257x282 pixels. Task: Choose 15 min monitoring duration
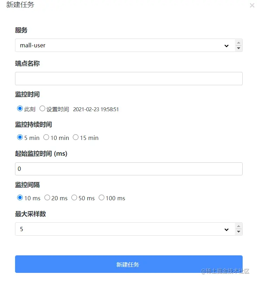click(x=76, y=137)
